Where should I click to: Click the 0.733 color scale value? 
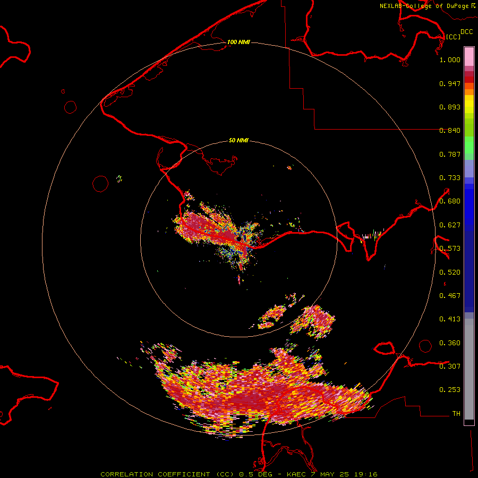(x=450, y=178)
